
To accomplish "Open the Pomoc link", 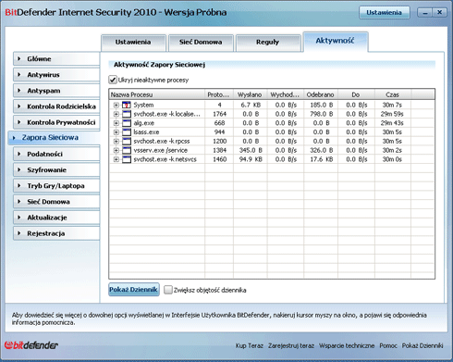I will point(388,345).
